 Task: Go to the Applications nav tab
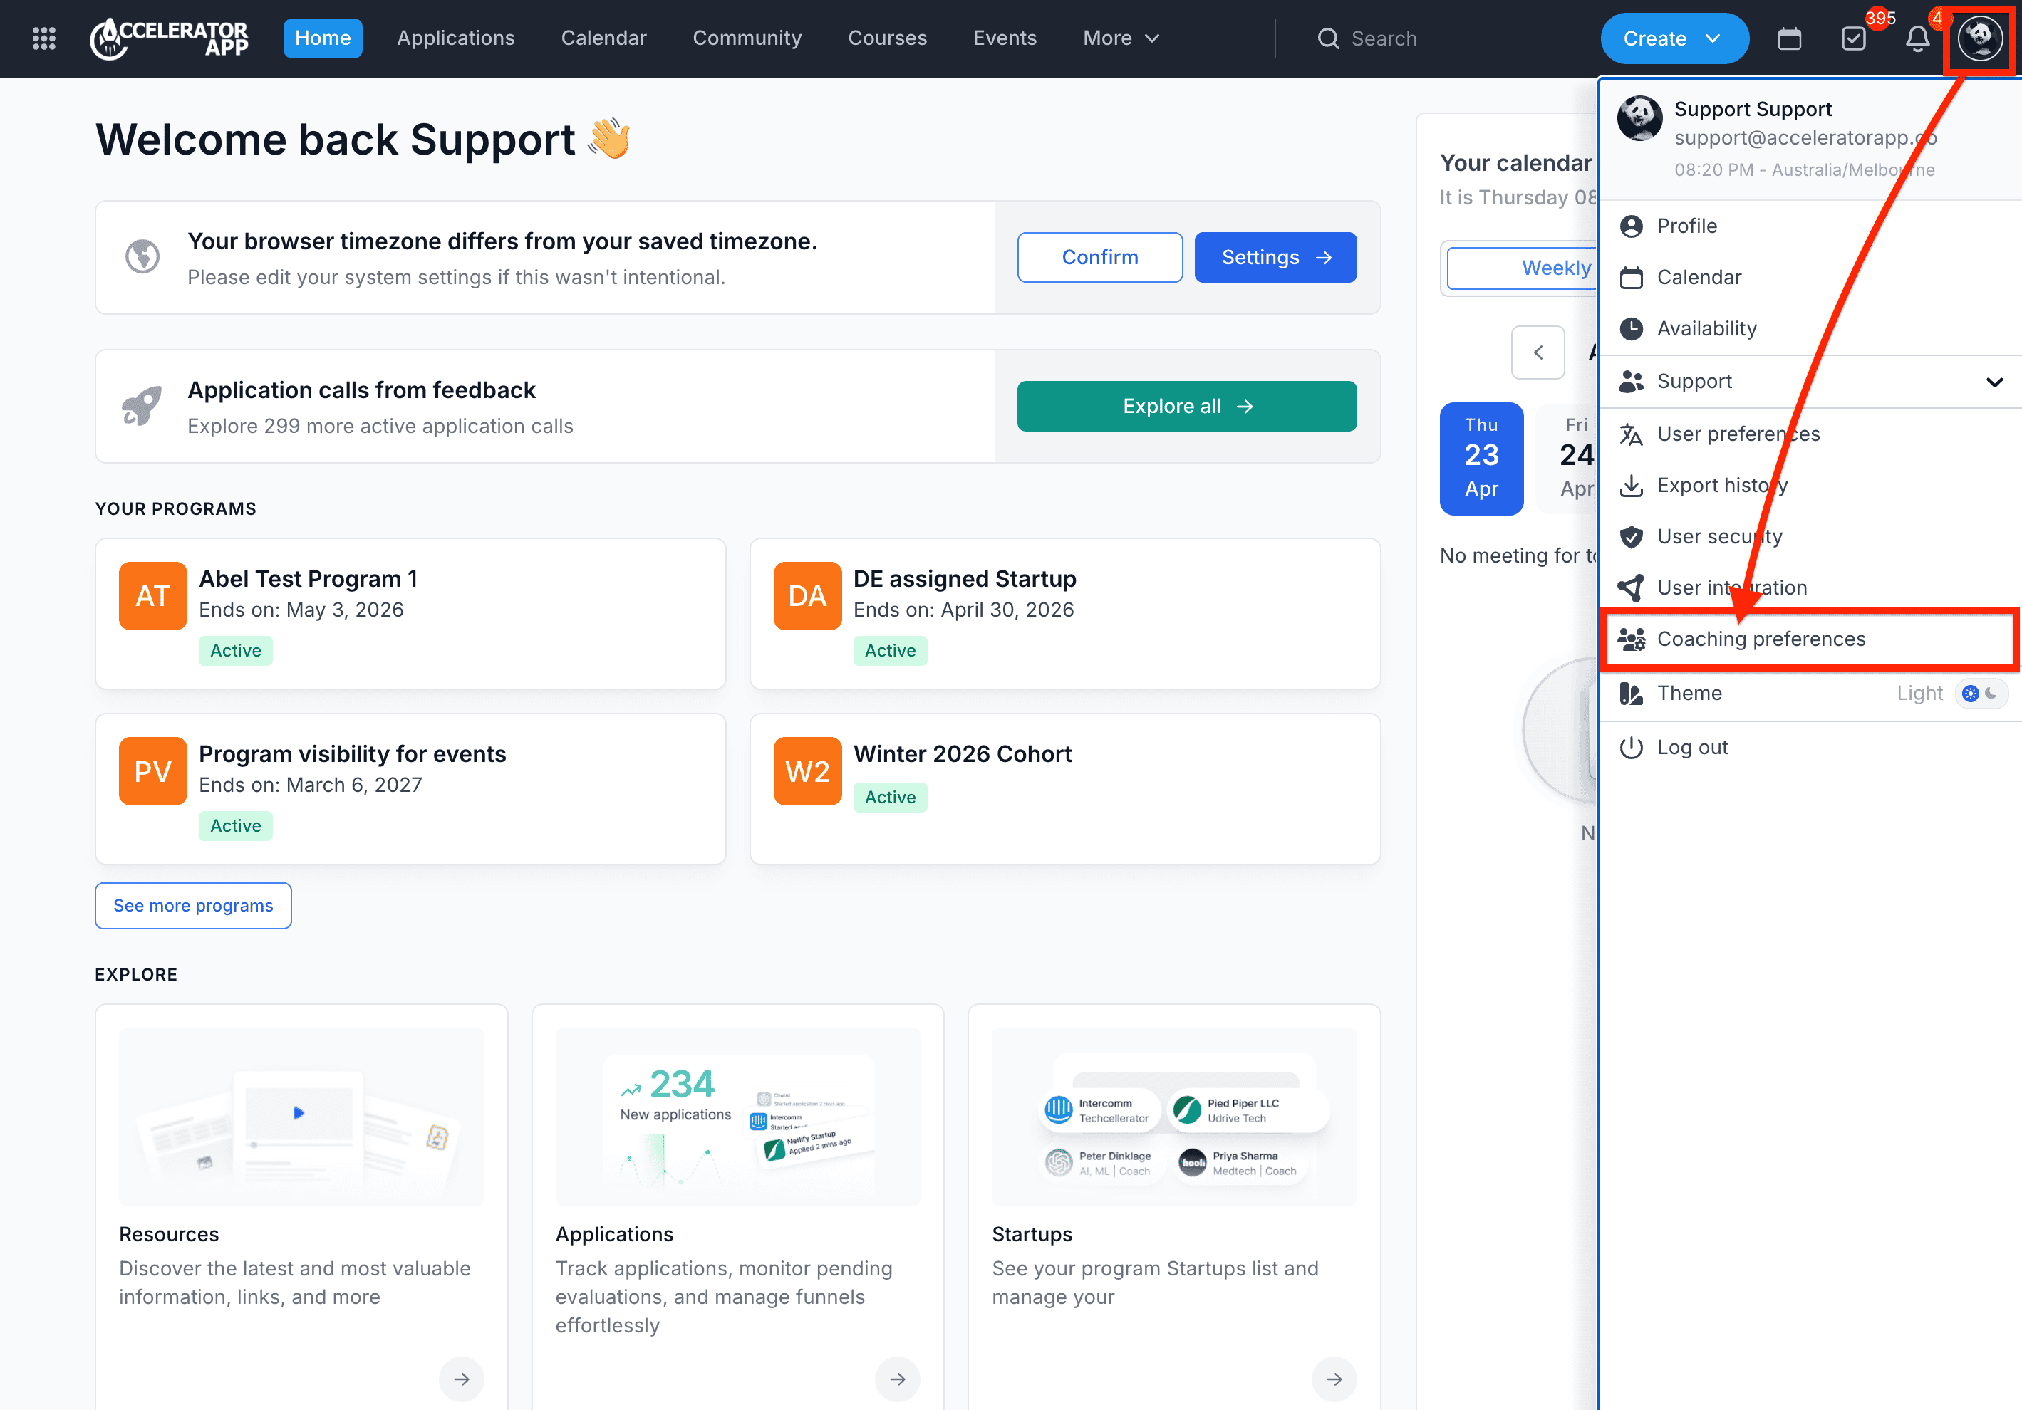[455, 38]
